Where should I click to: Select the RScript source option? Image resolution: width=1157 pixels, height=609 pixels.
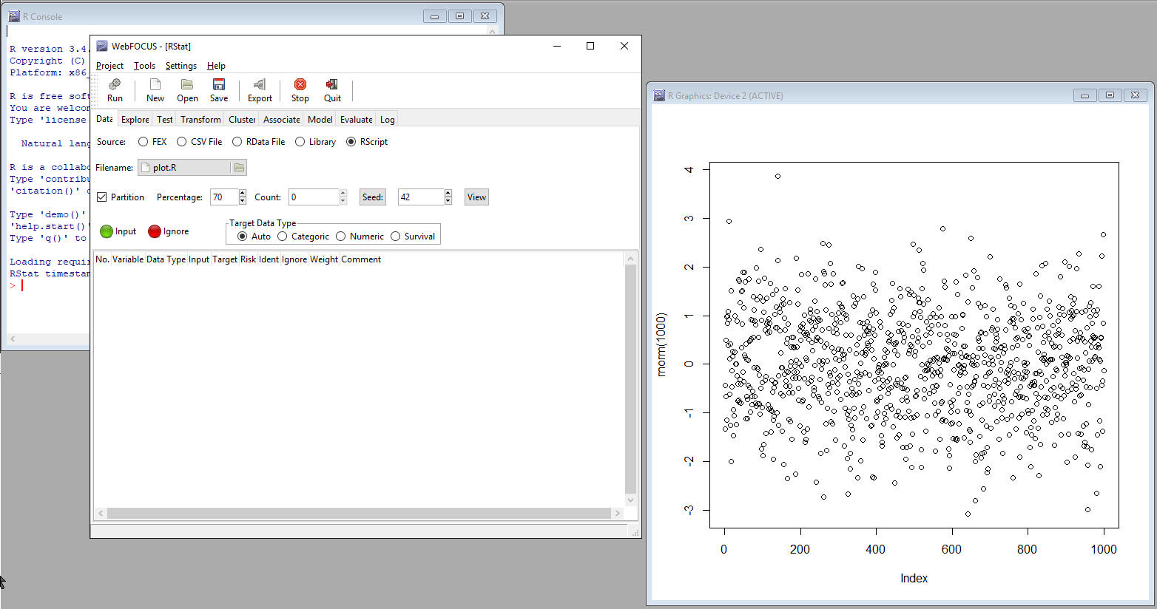[351, 142]
